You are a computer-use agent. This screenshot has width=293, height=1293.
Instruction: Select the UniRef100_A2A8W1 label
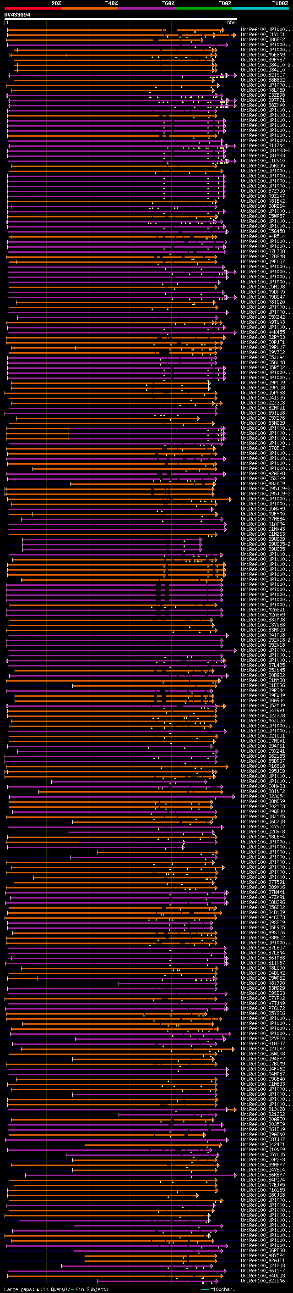coord(263,610)
